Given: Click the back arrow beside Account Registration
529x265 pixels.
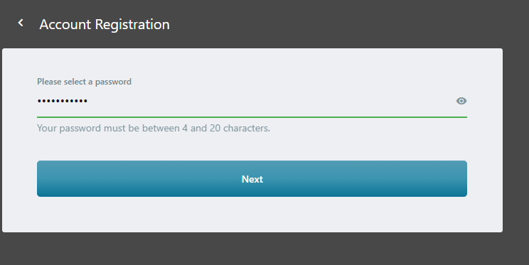Looking at the screenshot, I should tap(21, 23).
